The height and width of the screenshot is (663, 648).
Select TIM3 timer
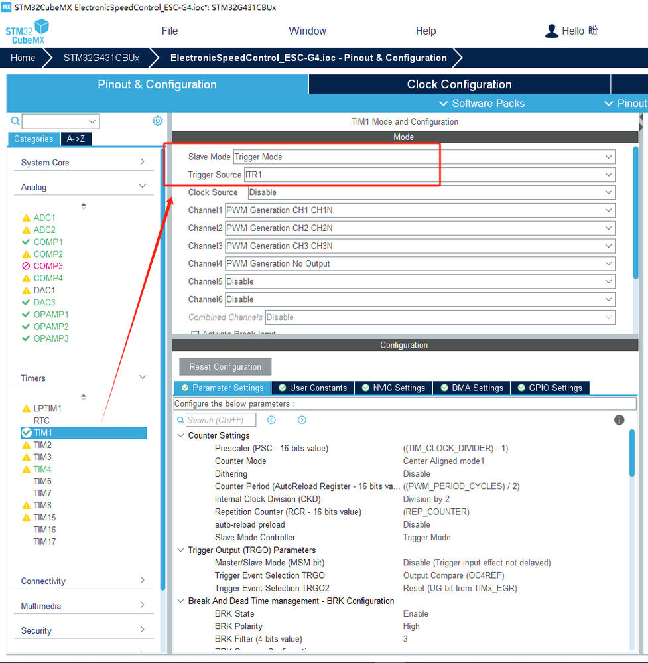[x=42, y=457]
